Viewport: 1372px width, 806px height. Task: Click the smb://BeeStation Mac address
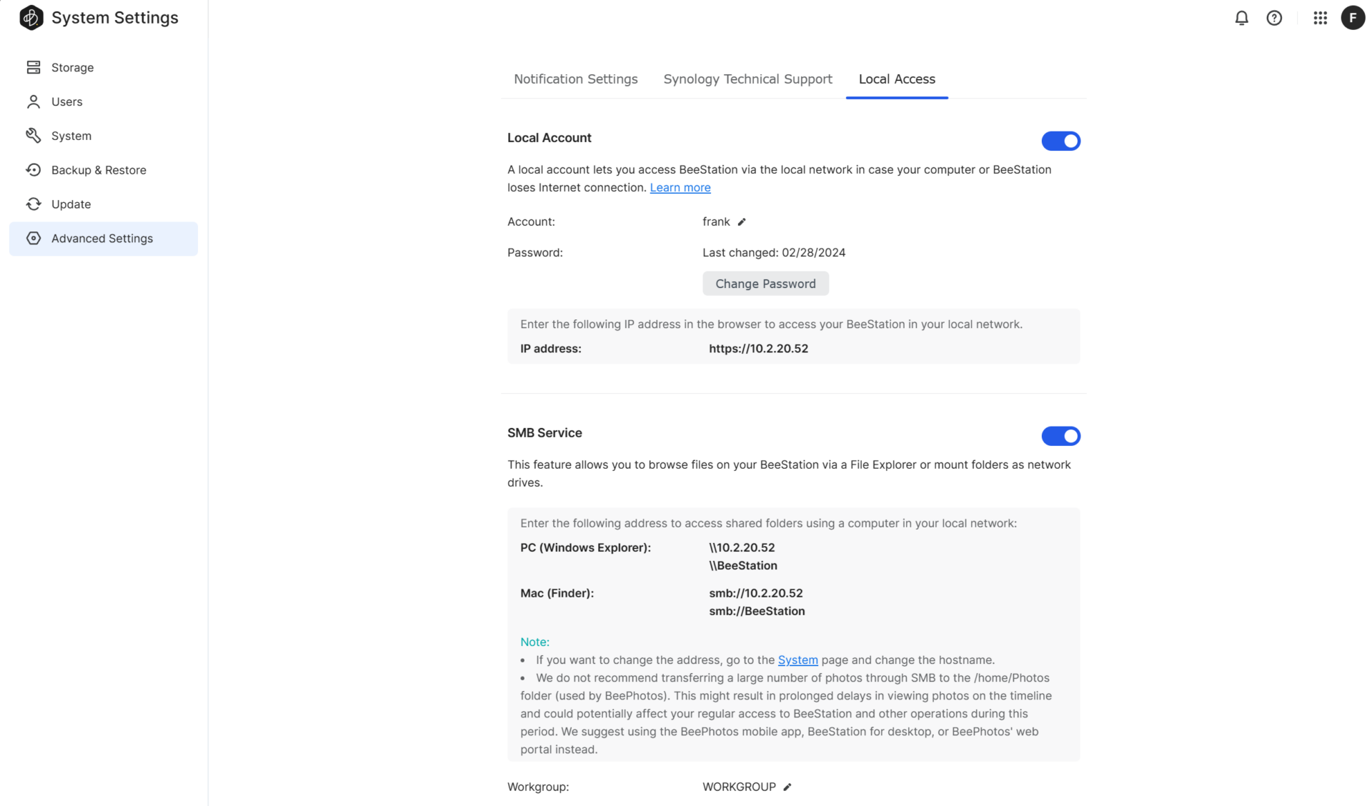[757, 612]
